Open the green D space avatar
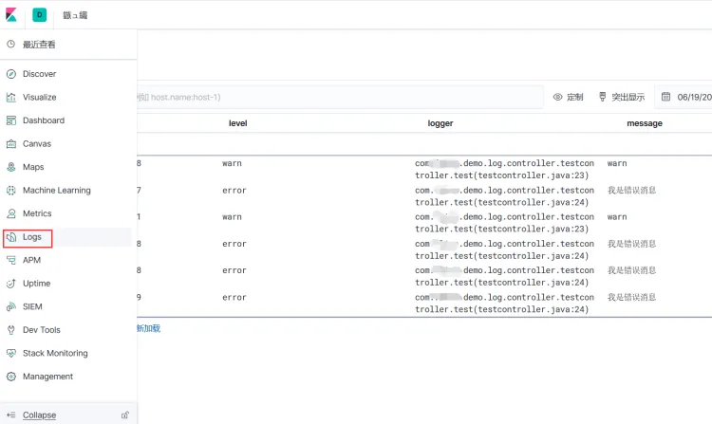The width and height of the screenshot is (712, 424). (x=40, y=14)
